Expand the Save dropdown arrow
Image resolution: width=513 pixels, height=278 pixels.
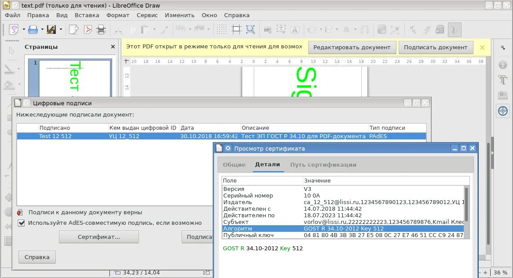tap(61, 29)
